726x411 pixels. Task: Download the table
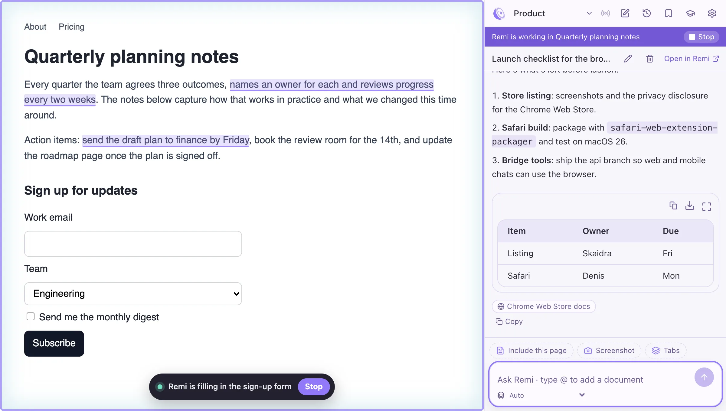(x=690, y=206)
